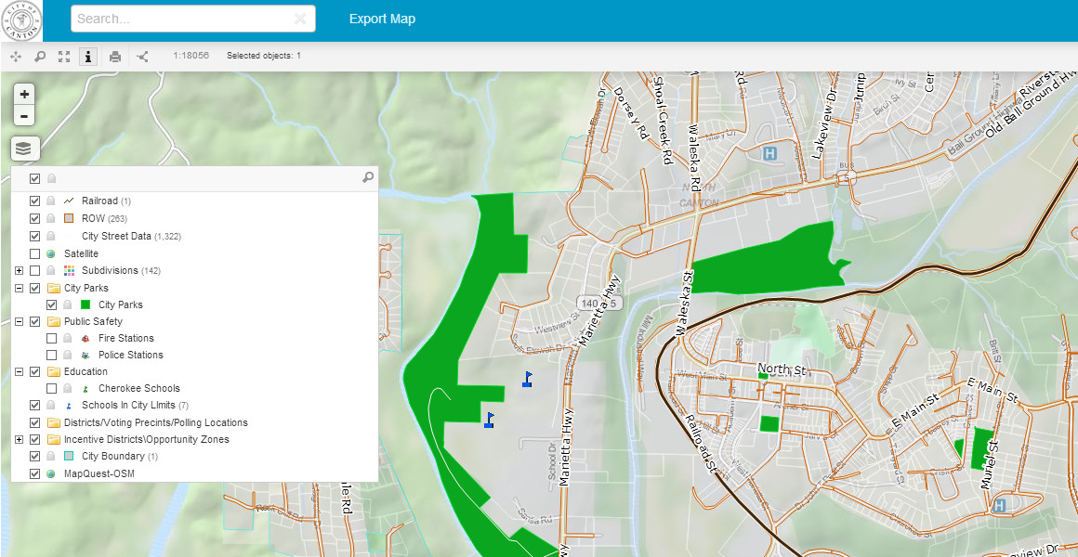The image size is (1078, 557).
Task: Open the layers panel icon
Action: click(24, 149)
